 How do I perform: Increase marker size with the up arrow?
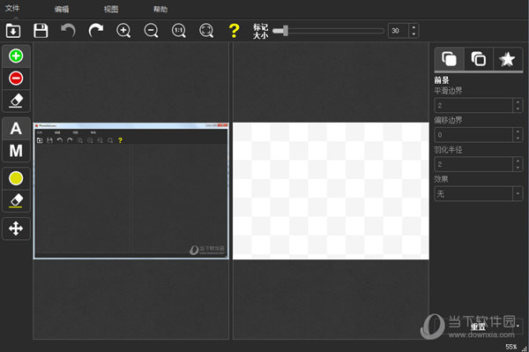[414, 27]
